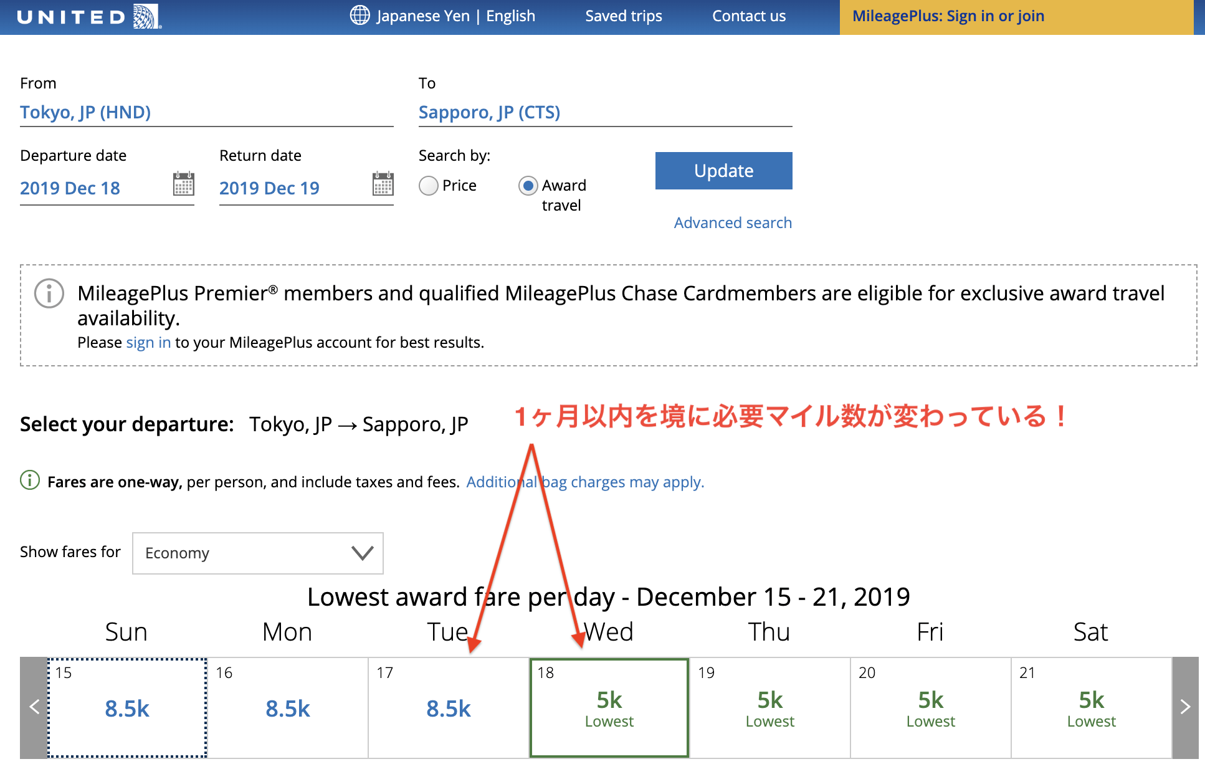Click MileagePlus: Sign in or join
This screenshot has width=1205, height=764.
pos(948,16)
